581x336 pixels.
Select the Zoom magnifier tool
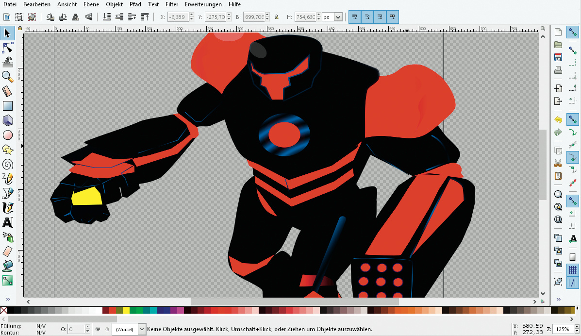pos(7,76)
